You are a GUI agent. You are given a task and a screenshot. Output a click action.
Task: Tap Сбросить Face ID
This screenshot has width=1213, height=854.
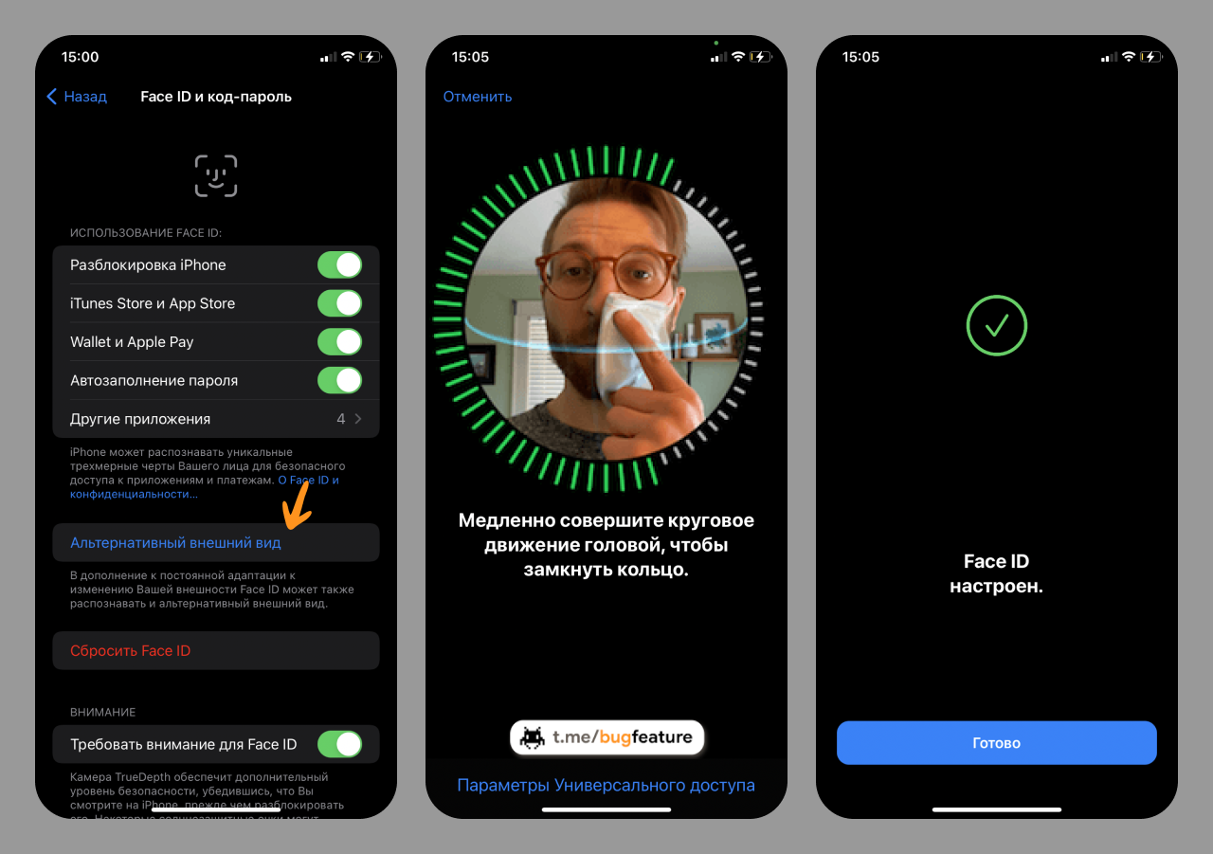[x=216, y=650]
